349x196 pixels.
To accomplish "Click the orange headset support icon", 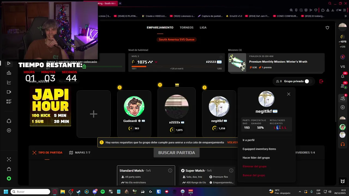I will pyautogui.click(x=343, y=144).
